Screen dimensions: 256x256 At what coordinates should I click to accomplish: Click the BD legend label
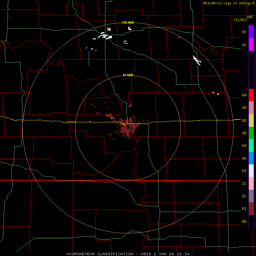point(244,121)
